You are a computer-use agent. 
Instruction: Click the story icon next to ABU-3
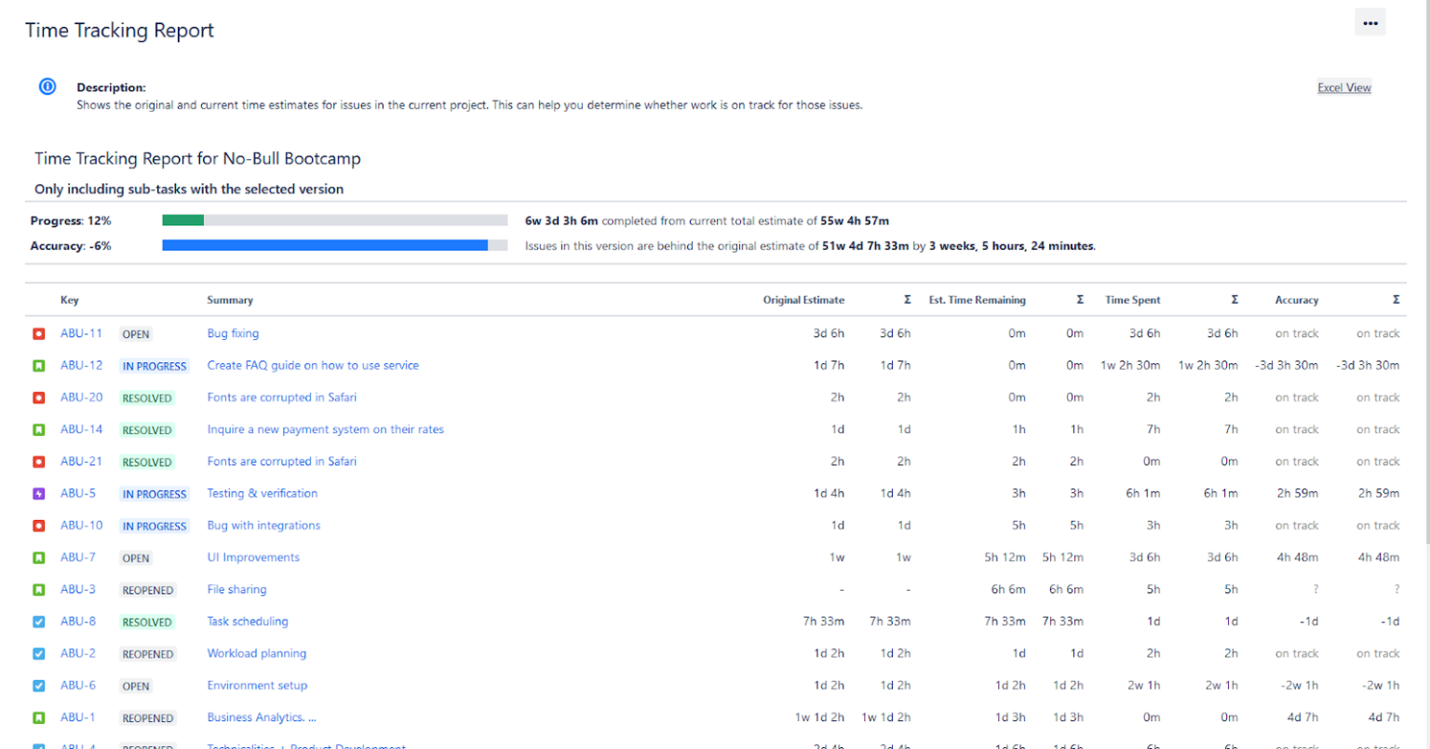tap(39, 589)
